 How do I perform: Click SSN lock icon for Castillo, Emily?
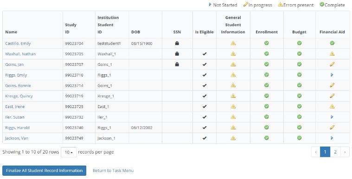coord(177,43)
